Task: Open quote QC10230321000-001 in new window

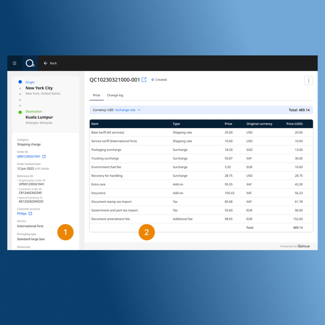Action: [x=144, y=80]
